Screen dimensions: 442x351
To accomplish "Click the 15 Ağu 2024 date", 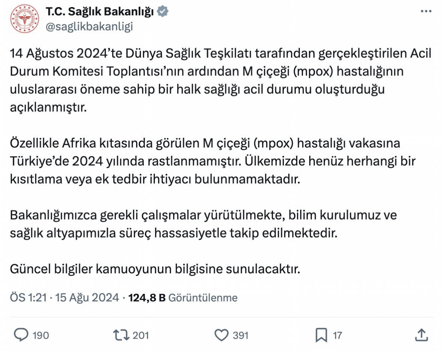I will tap(87, 298).
